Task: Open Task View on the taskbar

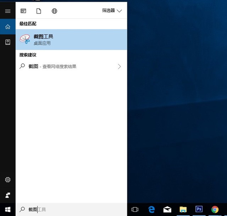Action: [135, 209]
